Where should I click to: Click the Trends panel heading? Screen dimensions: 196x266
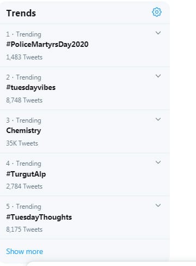[21, 13]
